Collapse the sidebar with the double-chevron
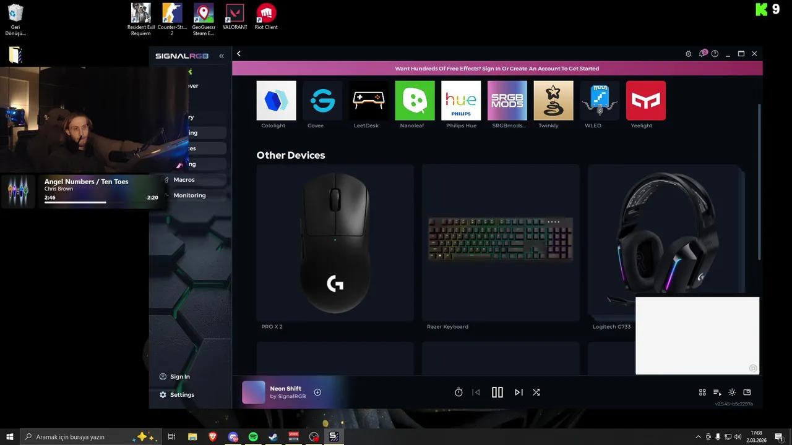The height and width of the screenshot is (445, 792). click(x=221, y=56)
